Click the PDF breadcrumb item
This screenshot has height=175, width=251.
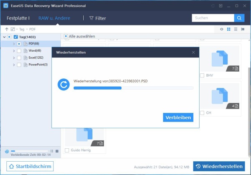pos(33,29)
